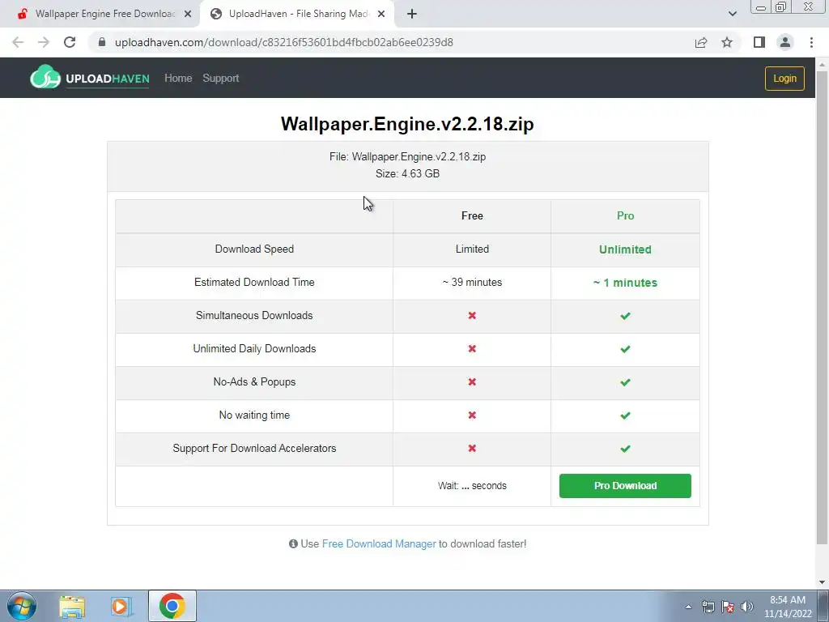Image resolution: width=829 pixels, height=622 pixels.
Task: Expand the tab search chevron
Action: [x=732, y=14]
